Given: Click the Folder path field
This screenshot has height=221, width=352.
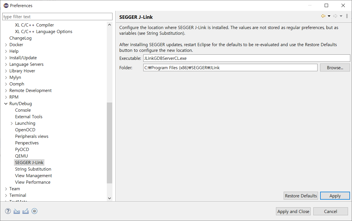Looking at the screenshot, I should [230, 67].
